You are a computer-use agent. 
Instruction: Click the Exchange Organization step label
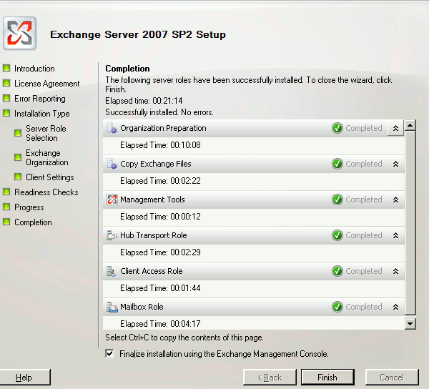pos(47,157)
